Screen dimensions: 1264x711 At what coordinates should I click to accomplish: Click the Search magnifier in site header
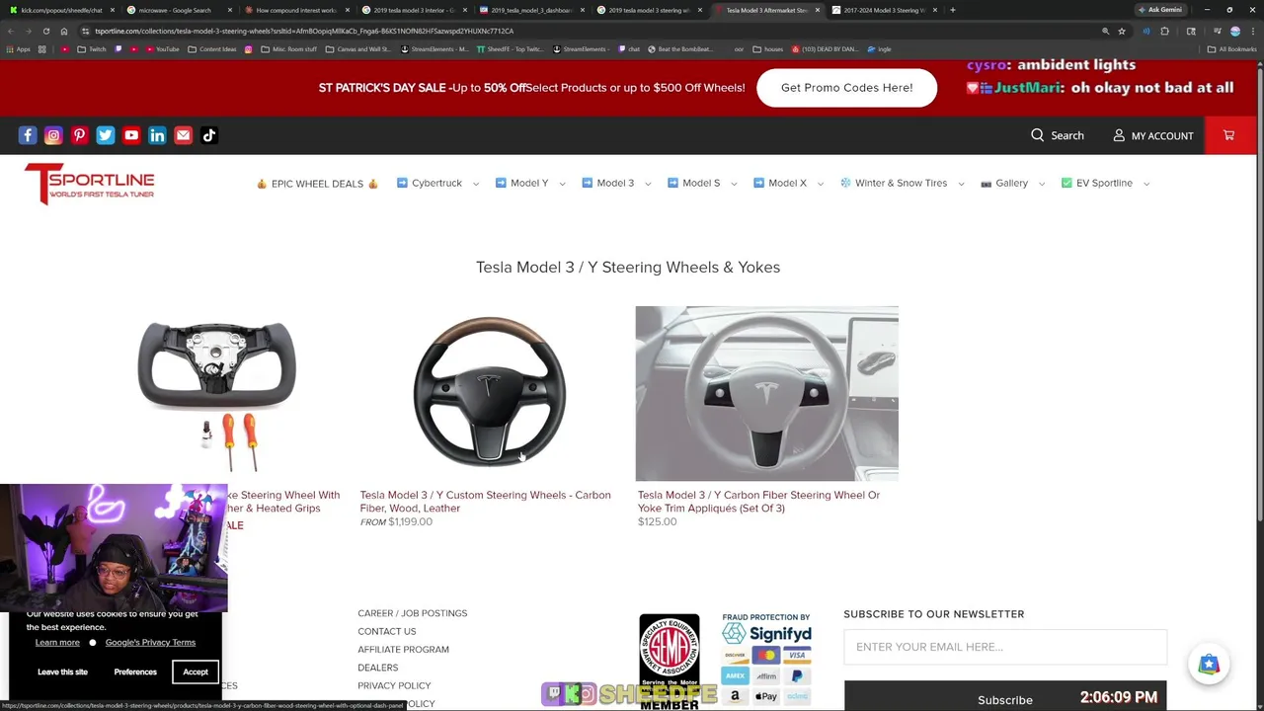coord(1037,135)
